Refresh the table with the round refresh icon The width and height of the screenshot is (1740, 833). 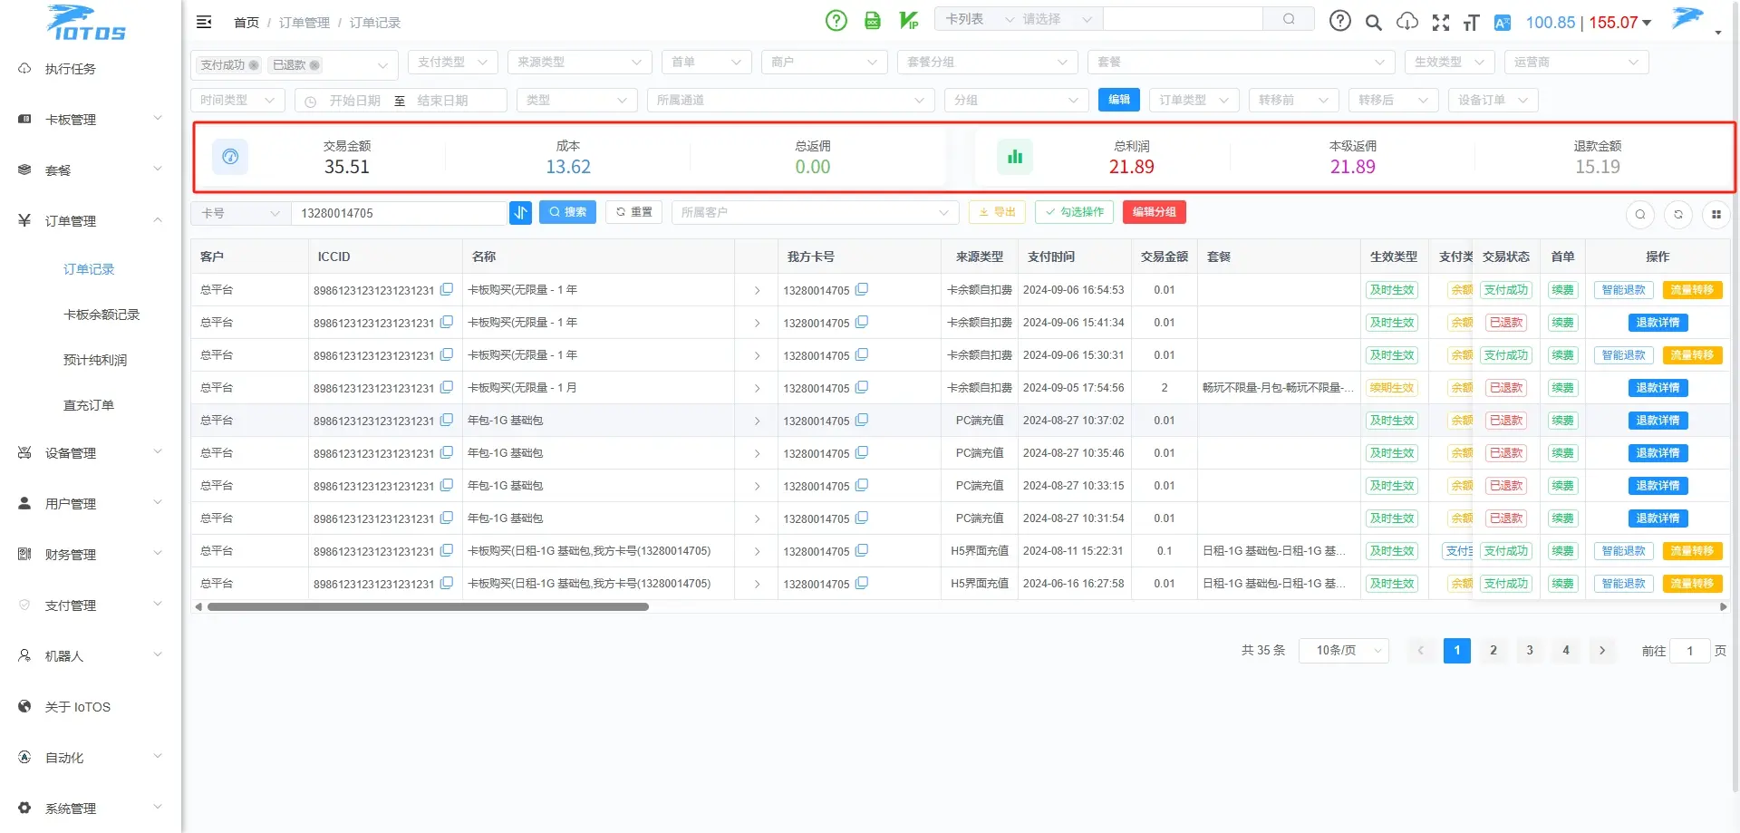click(1678, 215)
